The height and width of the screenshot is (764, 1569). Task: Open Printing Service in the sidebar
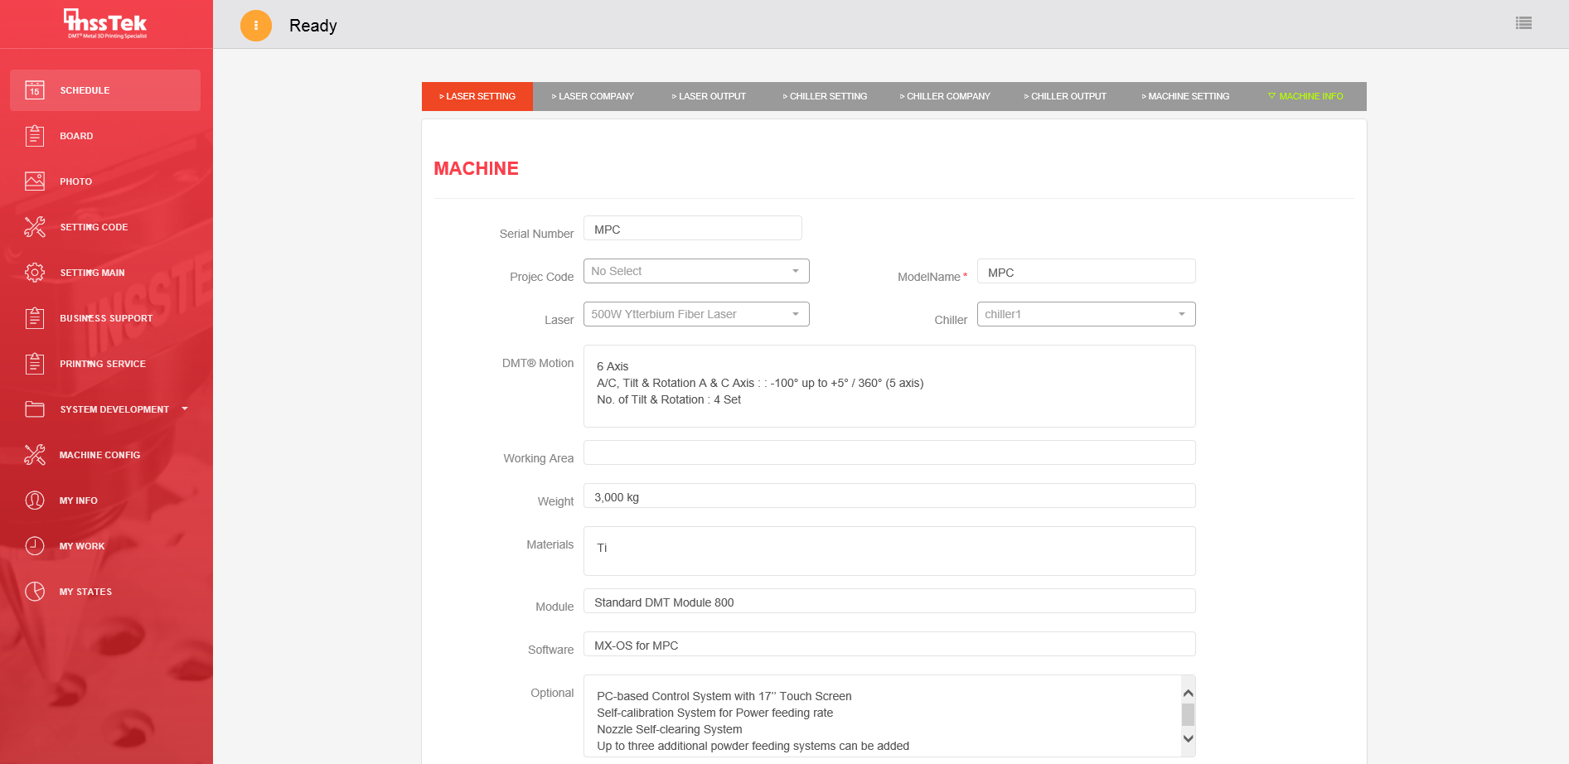click(103, 364)
